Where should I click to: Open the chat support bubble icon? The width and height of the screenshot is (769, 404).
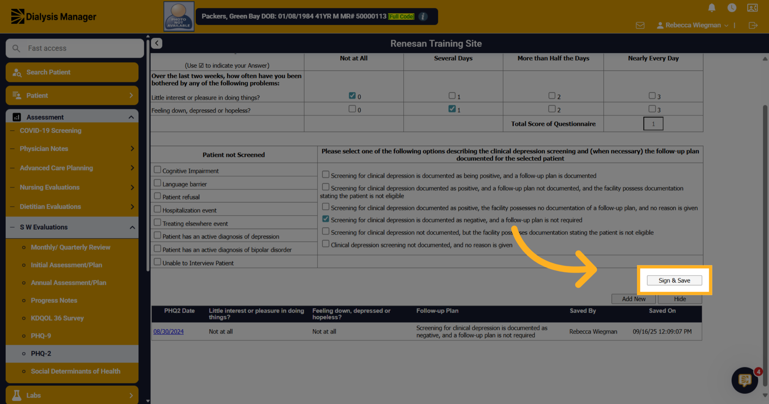[745, 380]
